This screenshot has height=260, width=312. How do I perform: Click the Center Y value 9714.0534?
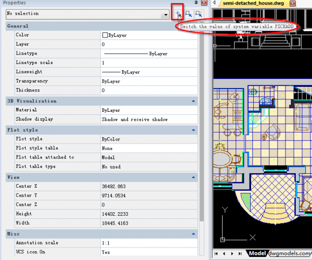point(149,196)
